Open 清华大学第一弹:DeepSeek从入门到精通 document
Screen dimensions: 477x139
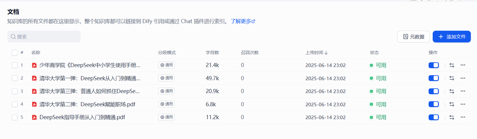(x=90, y=78)
